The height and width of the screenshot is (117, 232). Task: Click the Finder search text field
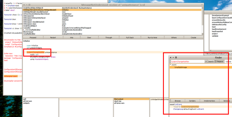(x=187, y=62)
